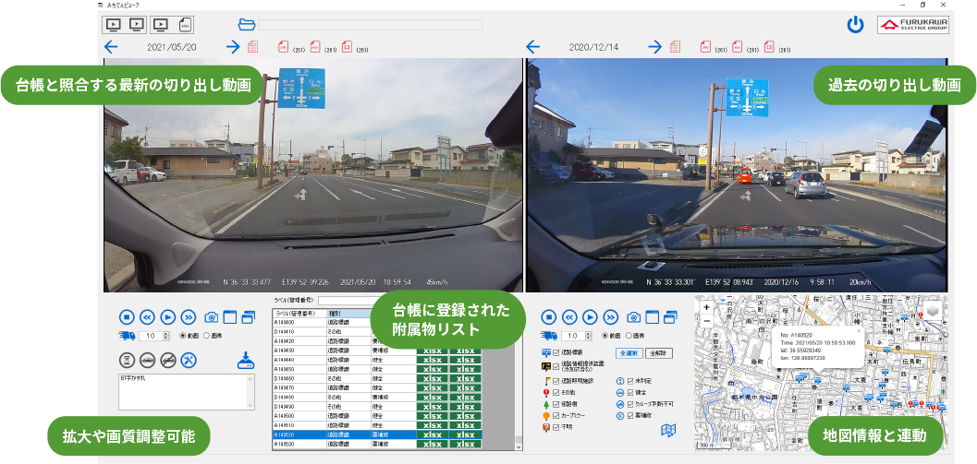
Task: Go to next date after 2021/05/20
Action: (233, 47)
